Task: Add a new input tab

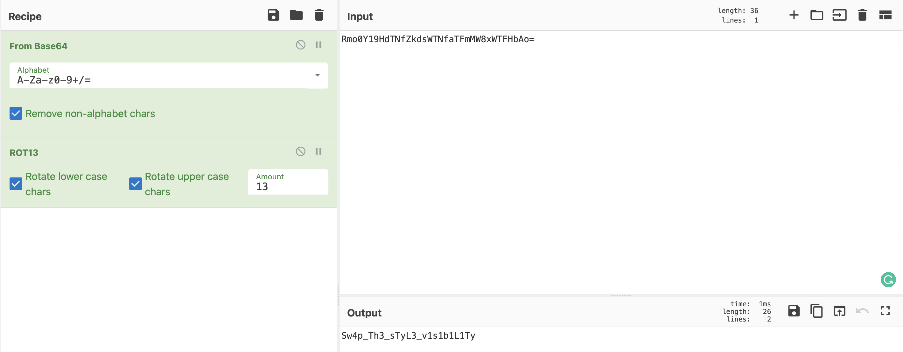Action: [x=794, y=15]
